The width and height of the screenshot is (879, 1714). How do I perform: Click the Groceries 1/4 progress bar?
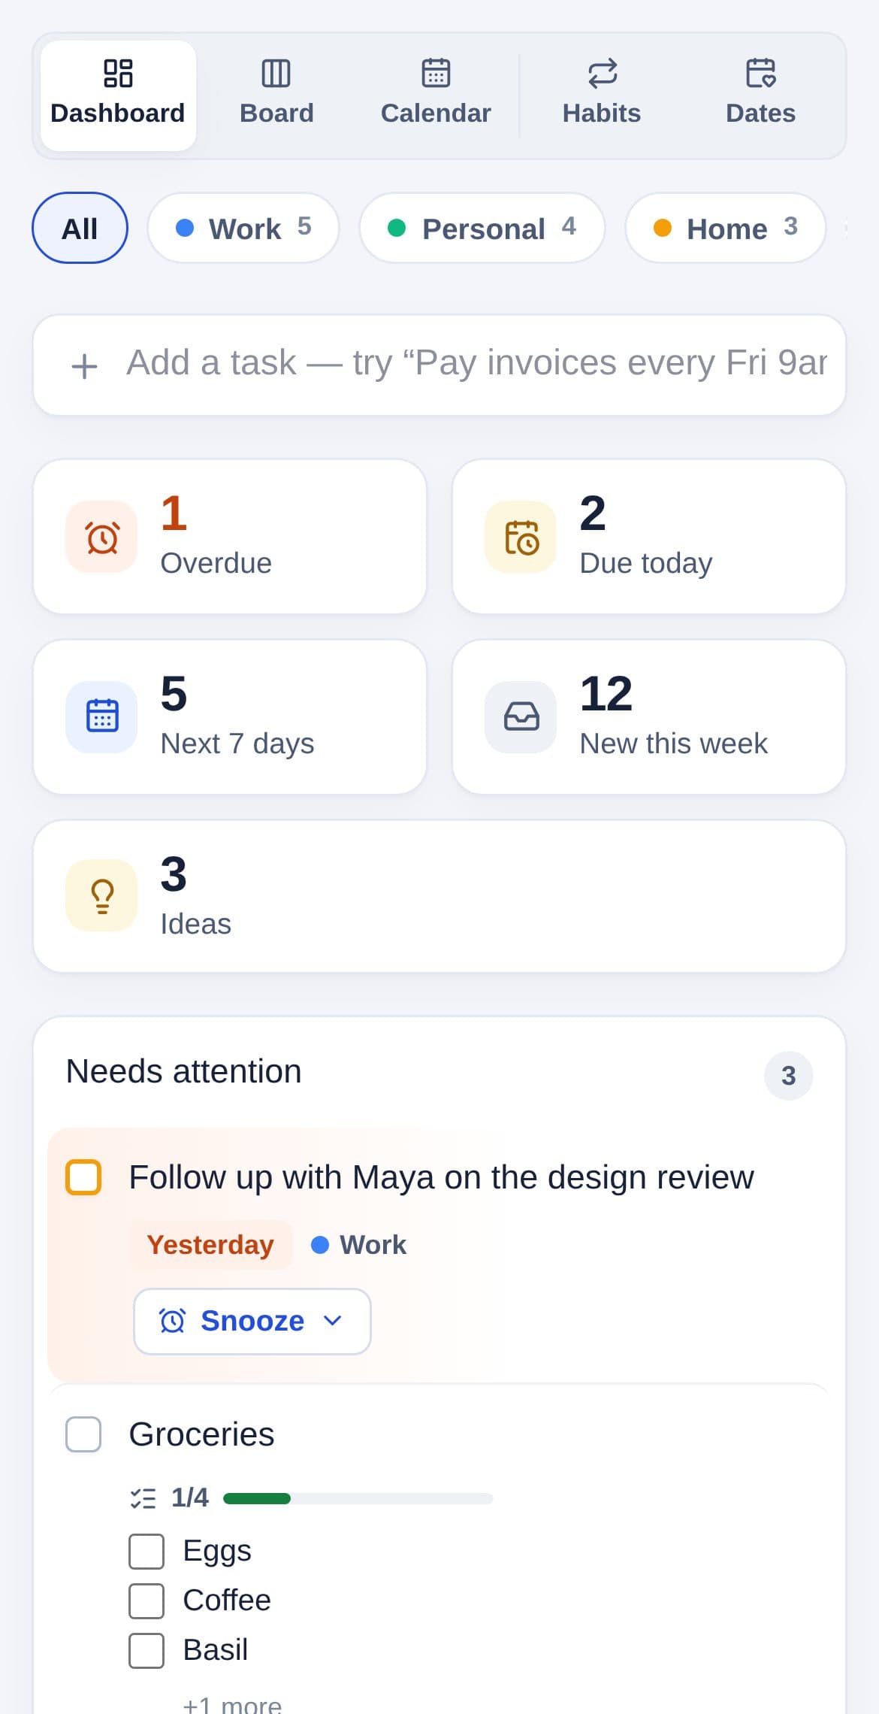pyautogui.click(x=358, y=1498)
